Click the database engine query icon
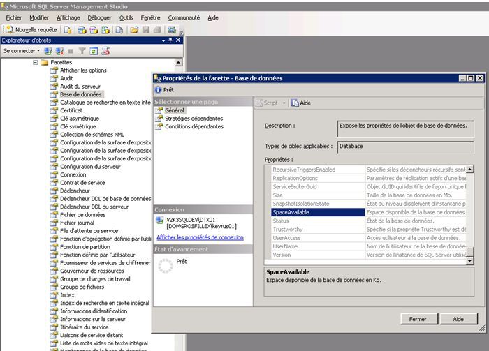Viewport: 489px width, 351px height. pyautogui.click(x=68, y=30)
